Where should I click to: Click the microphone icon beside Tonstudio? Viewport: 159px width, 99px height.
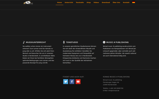coord(64,42)
